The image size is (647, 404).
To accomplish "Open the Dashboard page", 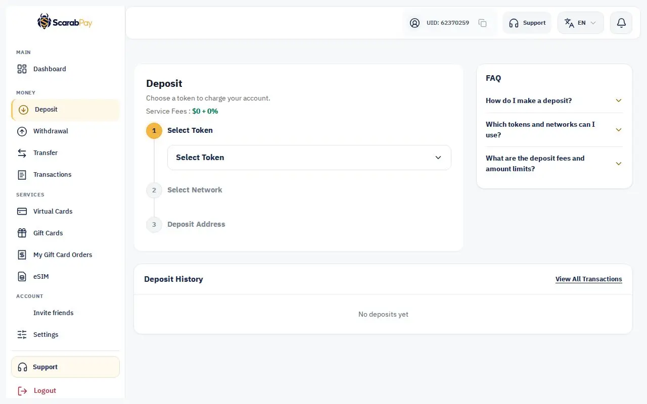I will pos(65,69).
